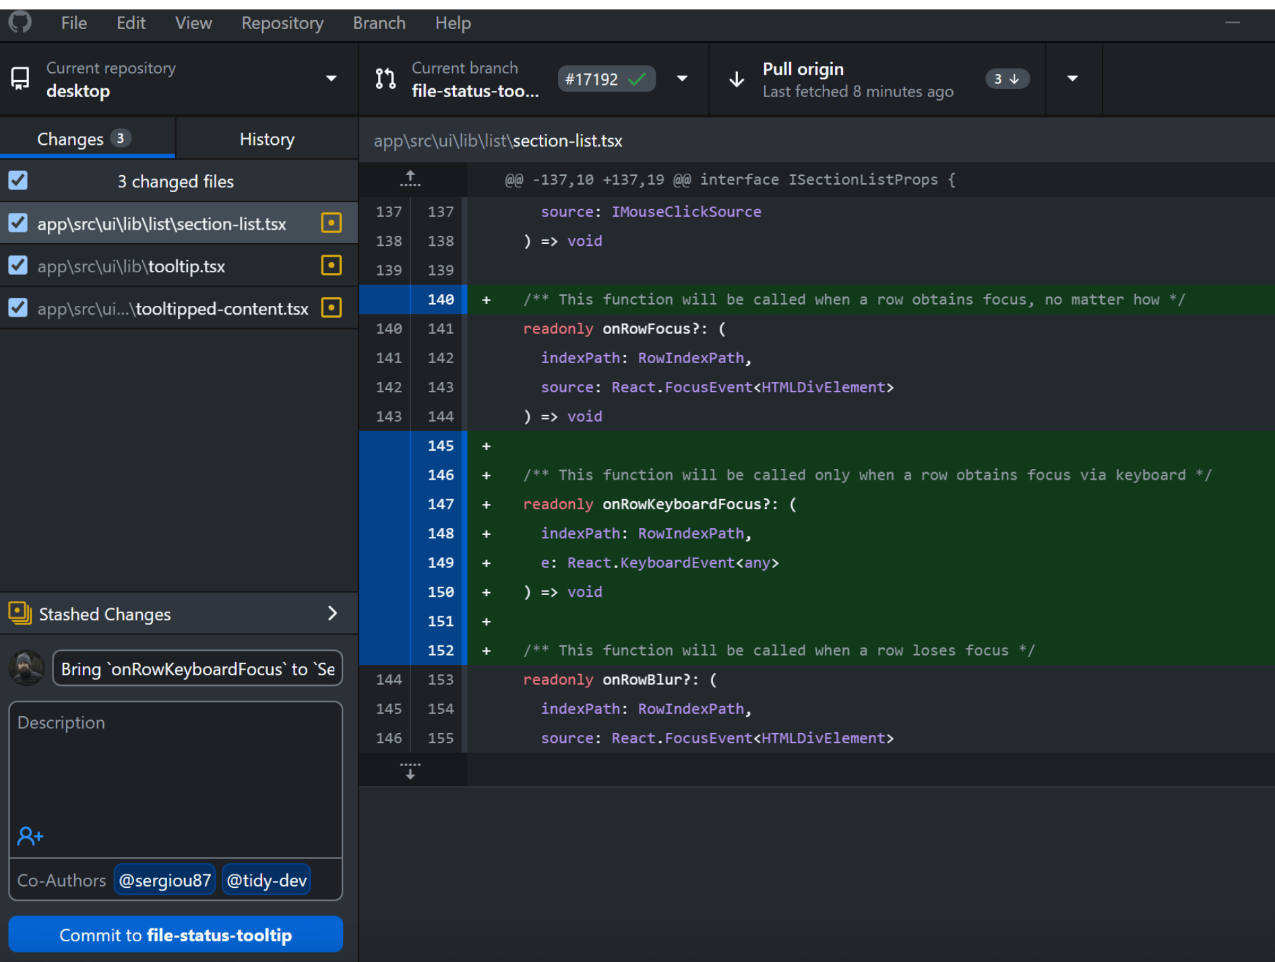This screenshot has width=1275, height=962.
Task: Toggle the 3 changed files select-all checkbox
Action: click(x=18, y=181)
